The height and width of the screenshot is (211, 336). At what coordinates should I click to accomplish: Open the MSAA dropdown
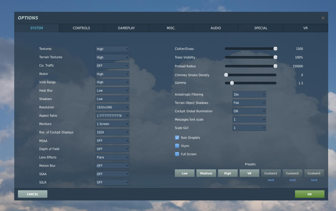(x=112, y=141)
